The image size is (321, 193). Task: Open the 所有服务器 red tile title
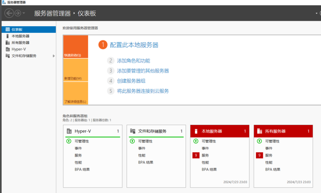tap(275, 131)
